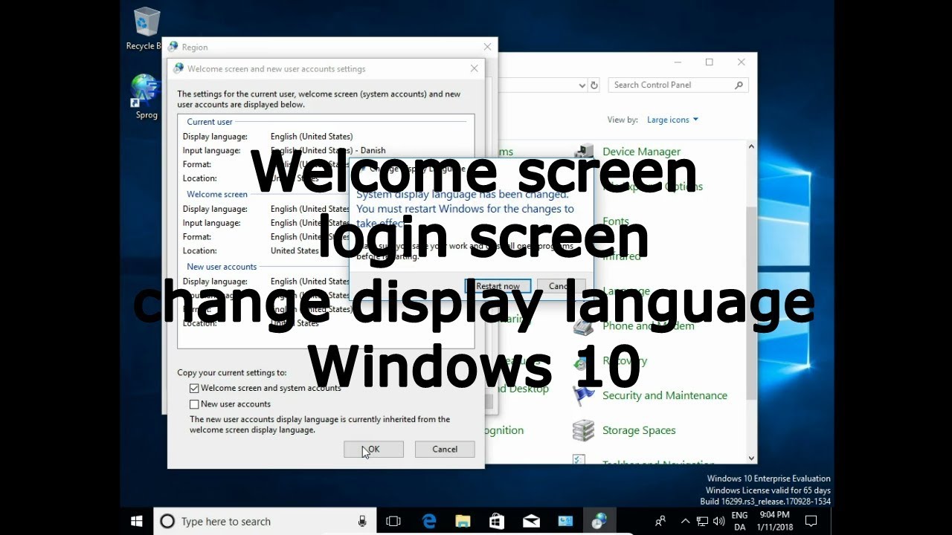Click the "New user accounts" group label
Image resolution: width=952 pixels, height=535 pixels.
(x=222, y=267)
